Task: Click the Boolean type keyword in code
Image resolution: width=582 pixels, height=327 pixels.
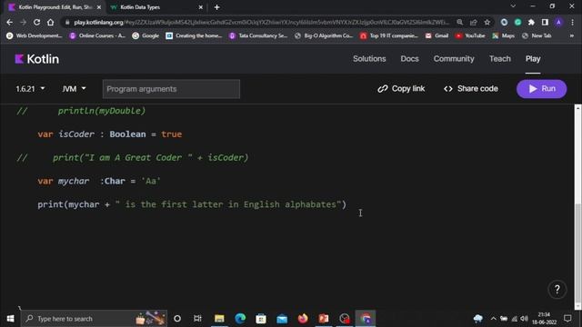Action: (127, 134)
